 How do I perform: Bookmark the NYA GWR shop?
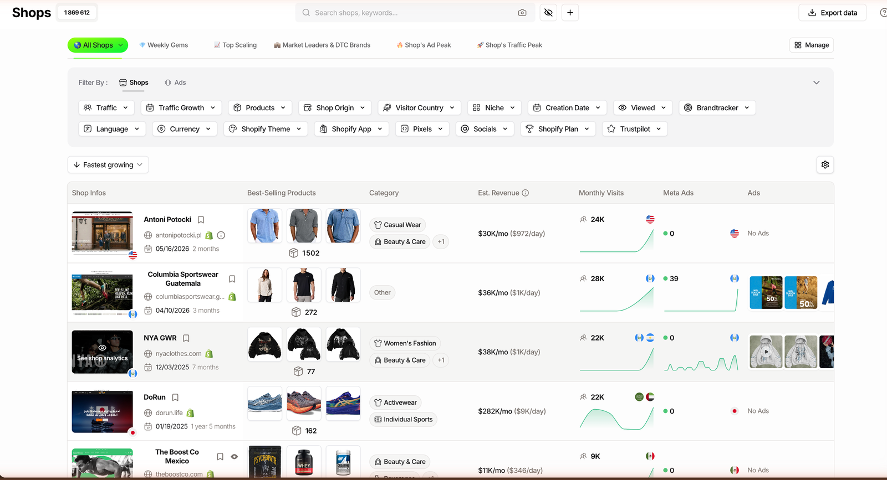pos(186,338)
